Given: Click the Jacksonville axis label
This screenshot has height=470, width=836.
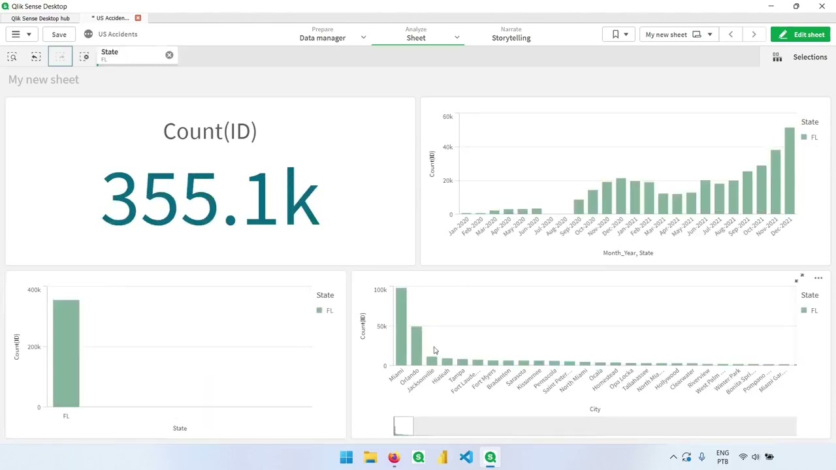Looking at the screenshot, I should 421,380.
